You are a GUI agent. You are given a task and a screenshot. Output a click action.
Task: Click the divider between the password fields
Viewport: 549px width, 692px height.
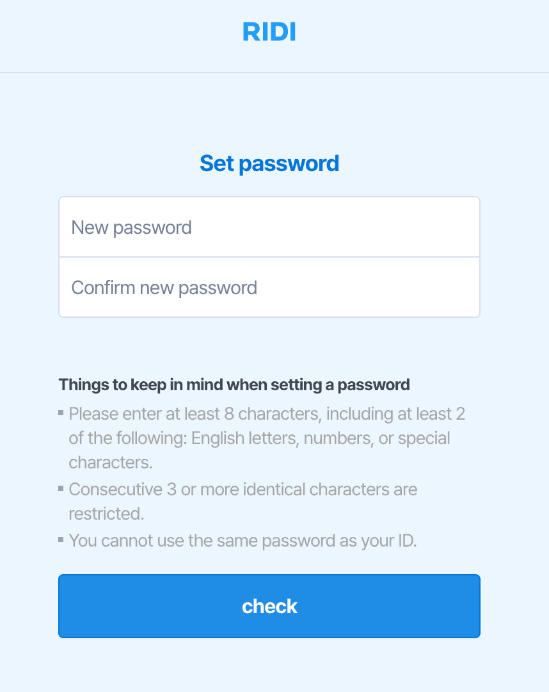click(269, 257)
